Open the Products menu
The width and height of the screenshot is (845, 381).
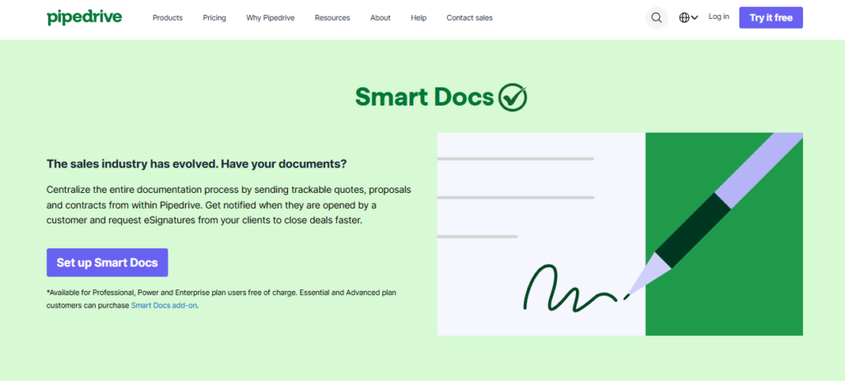click(168, 18)
